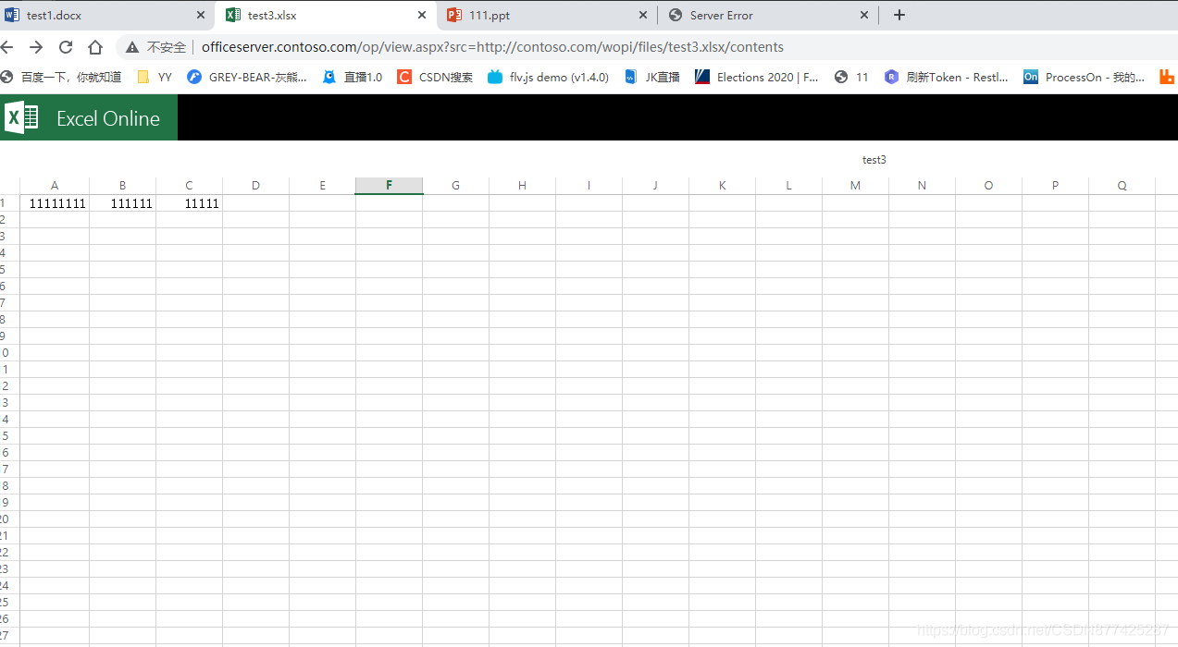Close the 111.ppt tab
1178x647 pixels.
pyautogui.click(x=642, y=15)
